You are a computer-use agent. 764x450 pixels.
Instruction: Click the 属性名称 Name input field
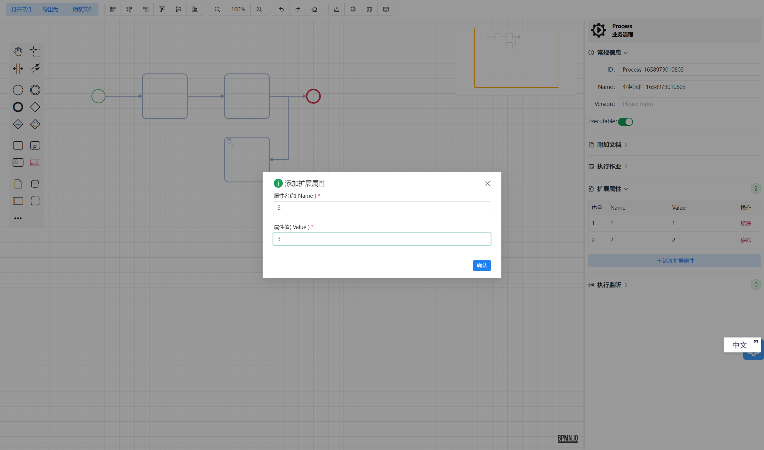coord(382,208)
